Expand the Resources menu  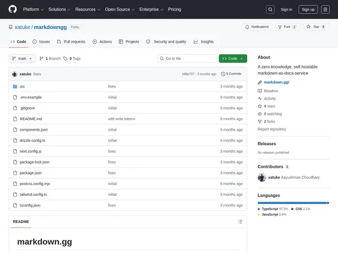click(88, 9)
